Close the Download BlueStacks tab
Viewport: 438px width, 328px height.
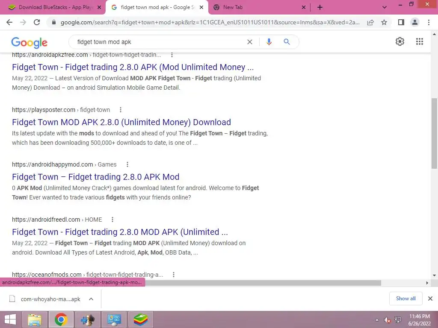pos(99,8)
